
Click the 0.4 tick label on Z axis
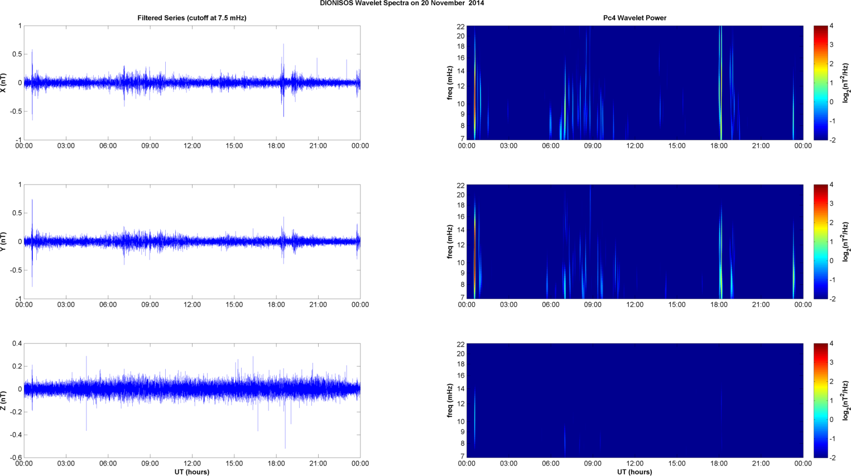[x=17, y=343]
